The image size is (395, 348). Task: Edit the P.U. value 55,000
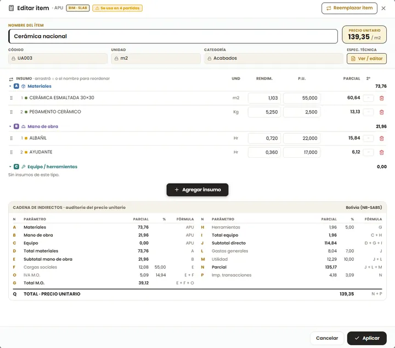pyautogui.click(x=302, y=98)
